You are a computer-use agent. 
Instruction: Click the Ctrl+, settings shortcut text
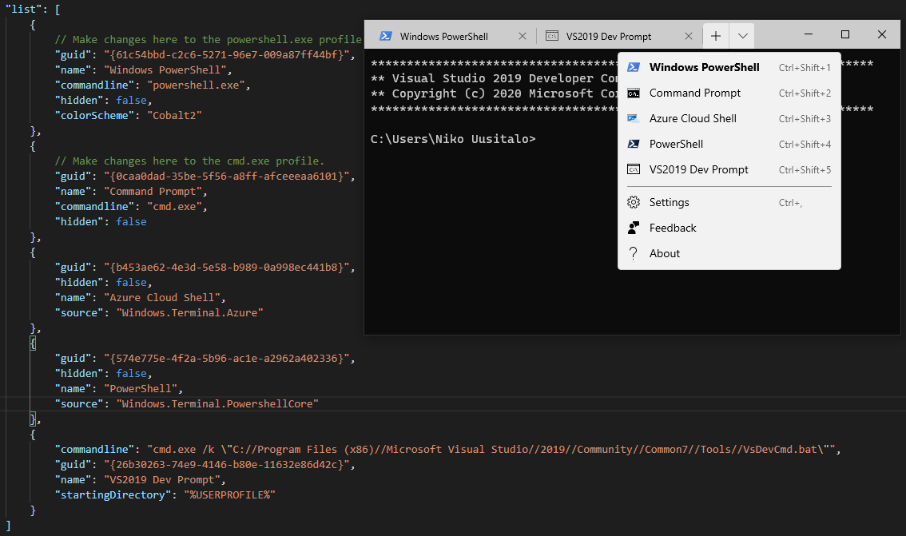pos(790,203)
